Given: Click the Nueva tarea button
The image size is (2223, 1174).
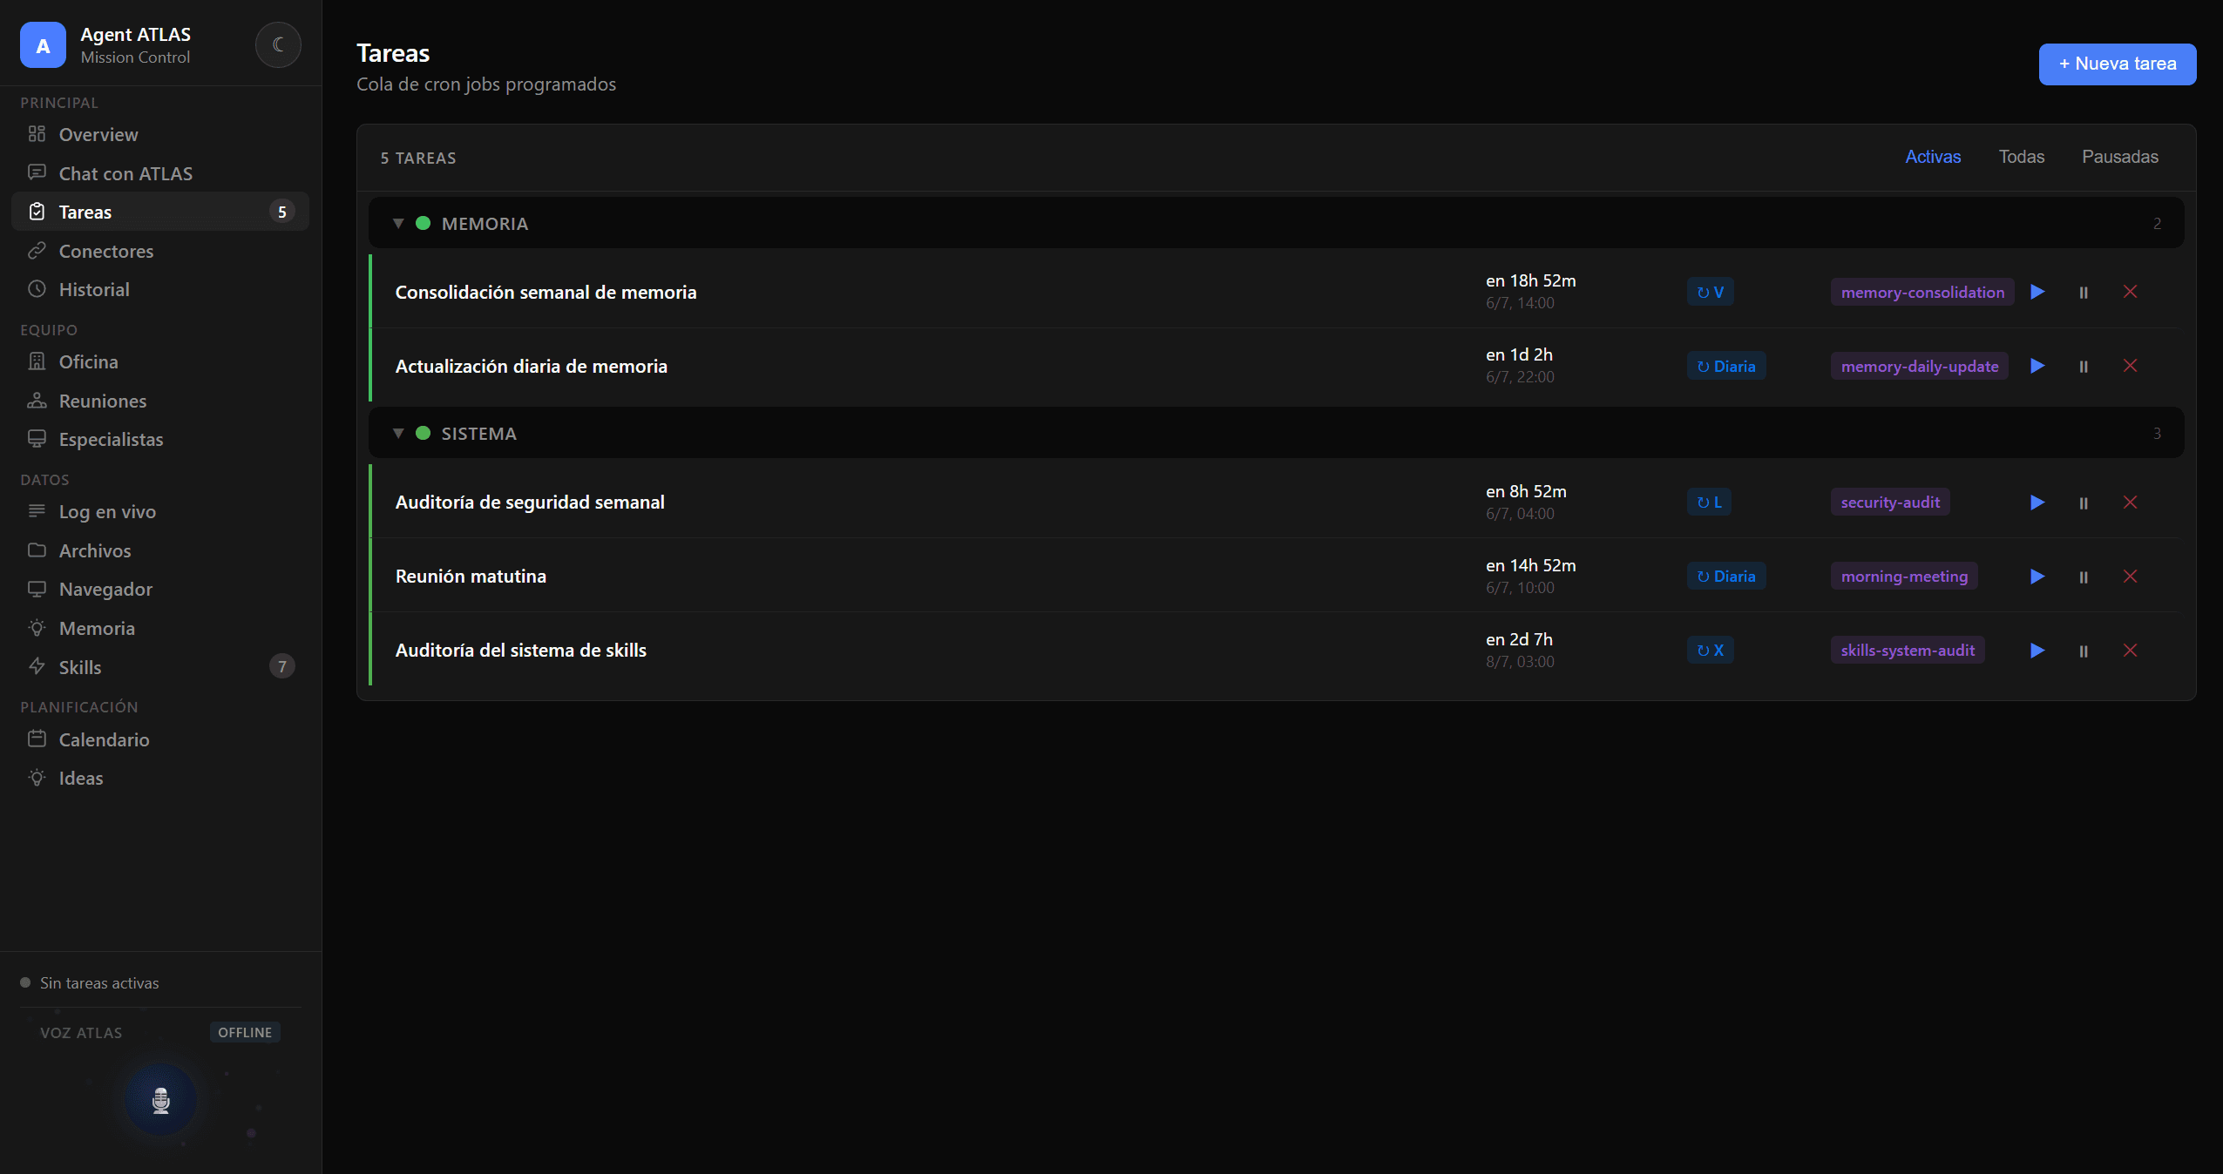Looking at the screenshot, I should [2117, 64].
